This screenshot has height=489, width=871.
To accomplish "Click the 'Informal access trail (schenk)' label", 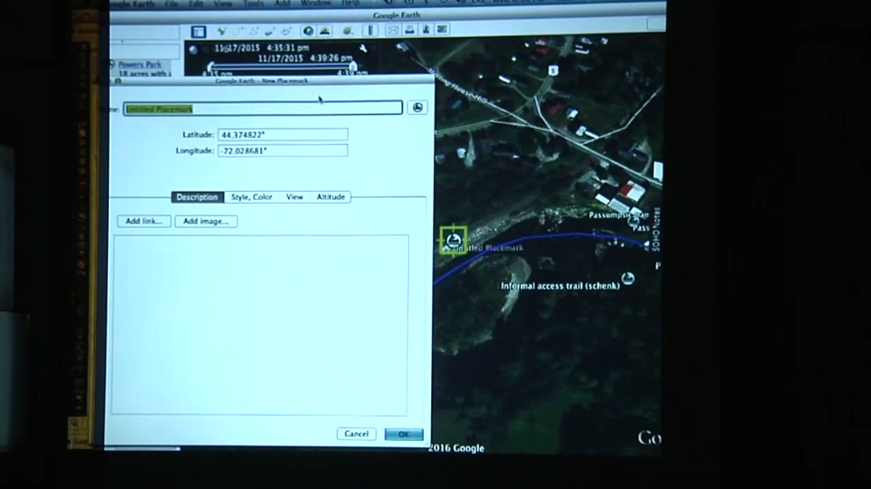I will point(560,286).
